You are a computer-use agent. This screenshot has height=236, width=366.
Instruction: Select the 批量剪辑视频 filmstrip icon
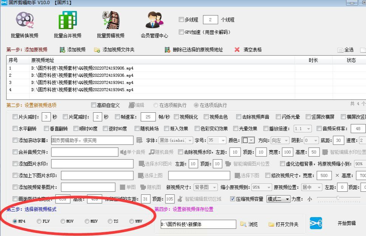click(x=111, y=20)
